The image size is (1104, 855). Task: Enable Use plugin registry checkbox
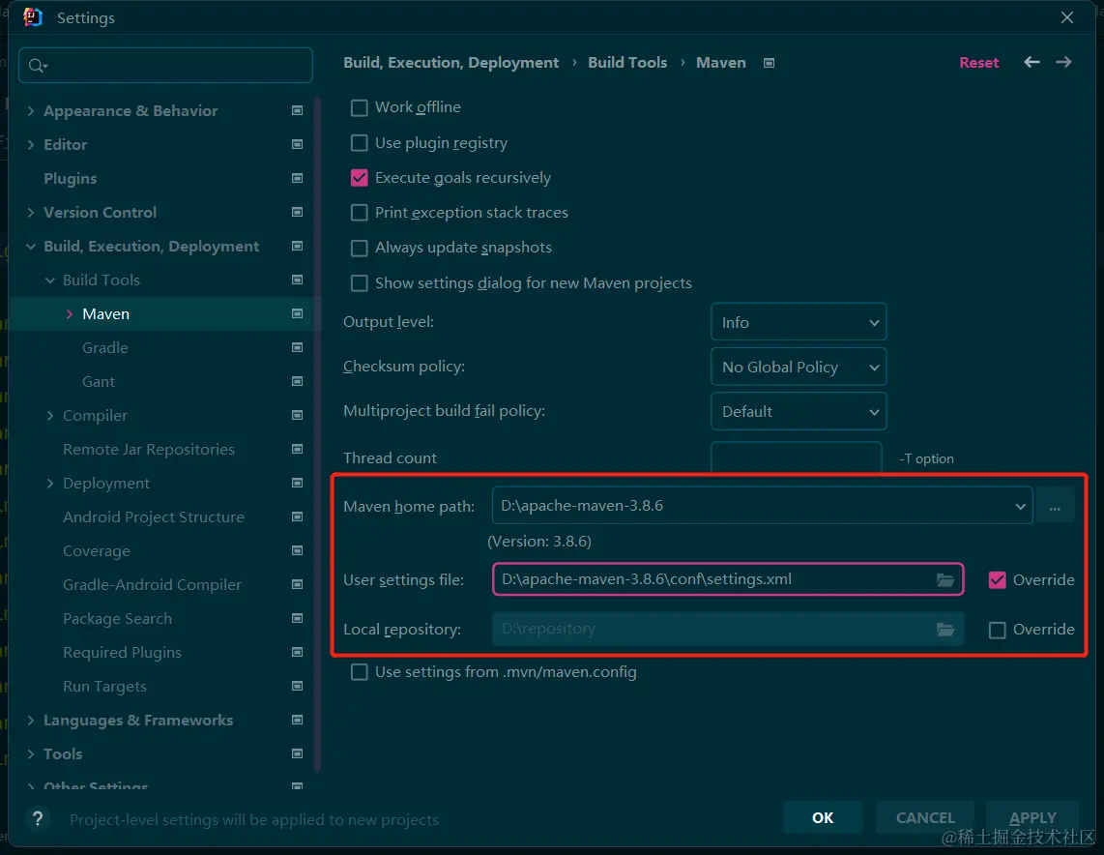click(359, 143)
